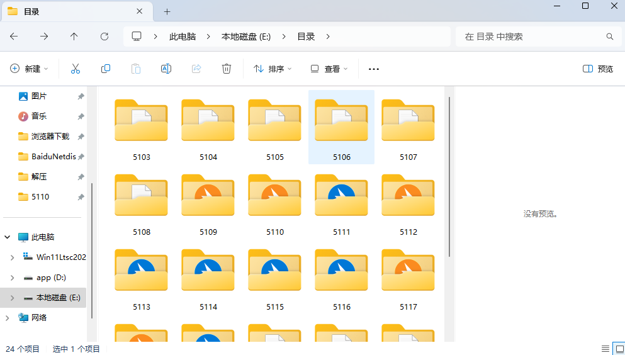
Task: Select folder 5108
Action: (141, 203)
